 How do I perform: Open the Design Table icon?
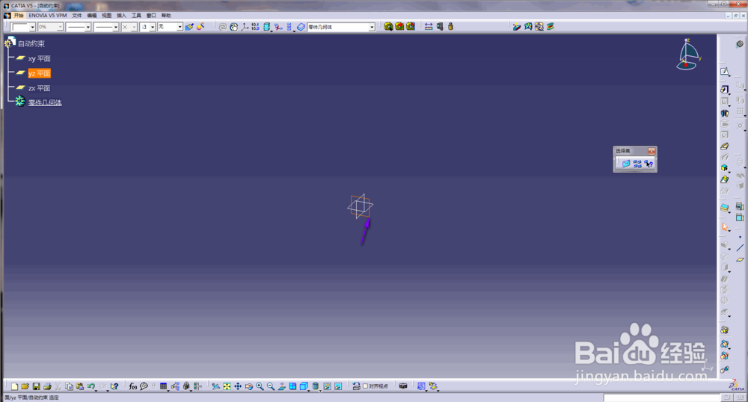tap(164, 386)
